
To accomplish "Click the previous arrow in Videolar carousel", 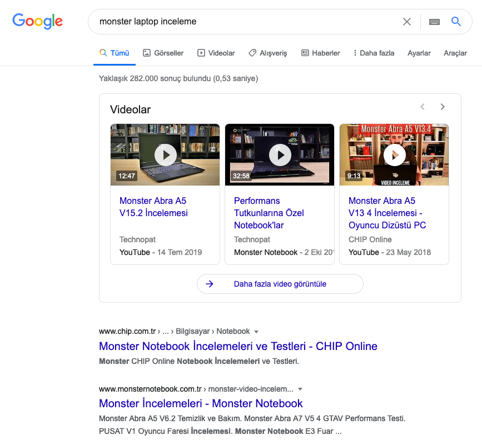I will click(423, 107).
